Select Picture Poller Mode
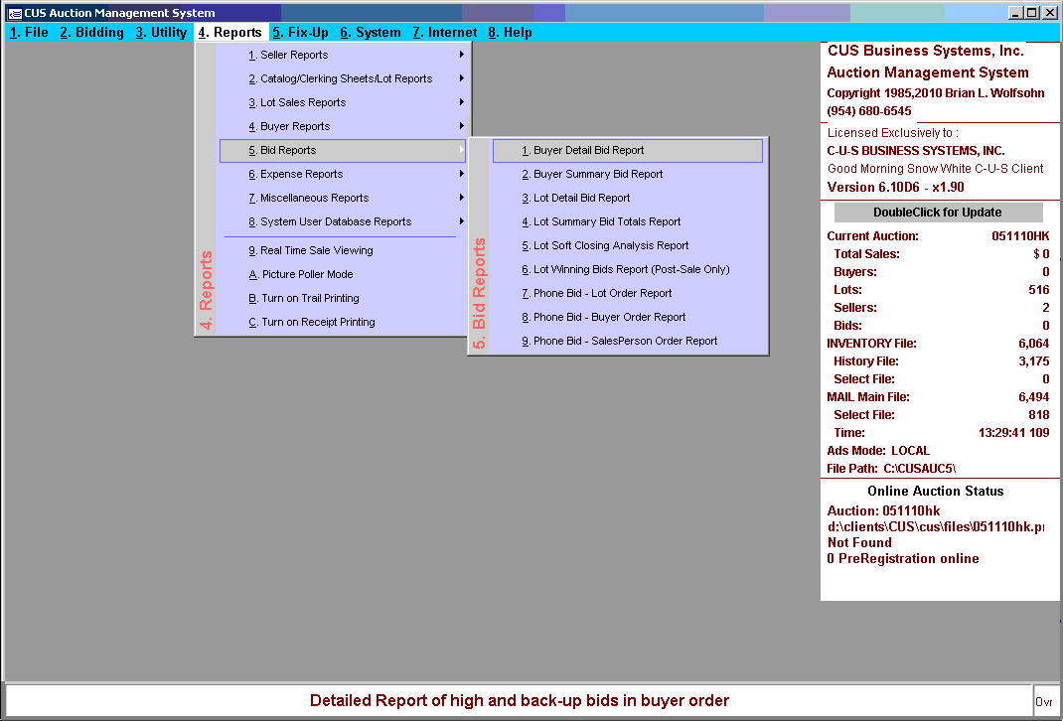 pyautogui.click(x=343, y=274)
